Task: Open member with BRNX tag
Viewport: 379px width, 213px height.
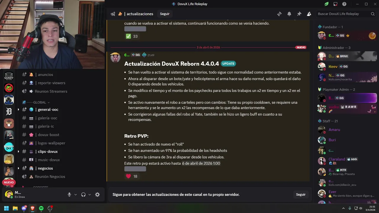Action: coord(347,56)
